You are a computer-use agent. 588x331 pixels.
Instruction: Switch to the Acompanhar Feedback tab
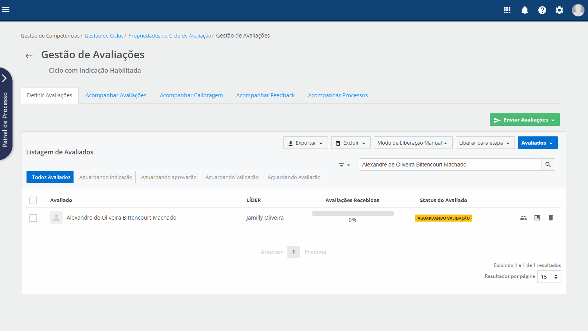click(265, 95)
